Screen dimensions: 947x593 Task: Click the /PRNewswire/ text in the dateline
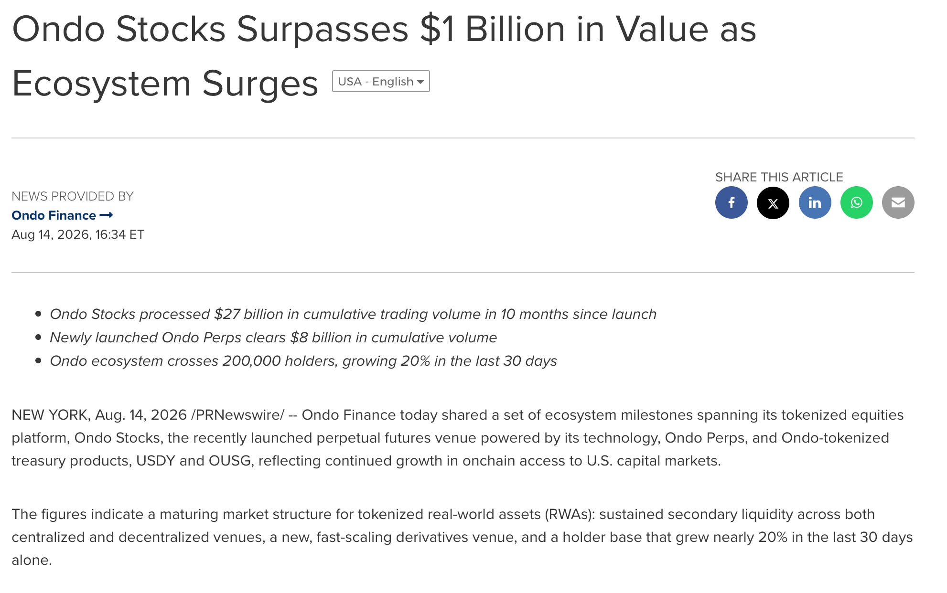[x=237, y=415]
